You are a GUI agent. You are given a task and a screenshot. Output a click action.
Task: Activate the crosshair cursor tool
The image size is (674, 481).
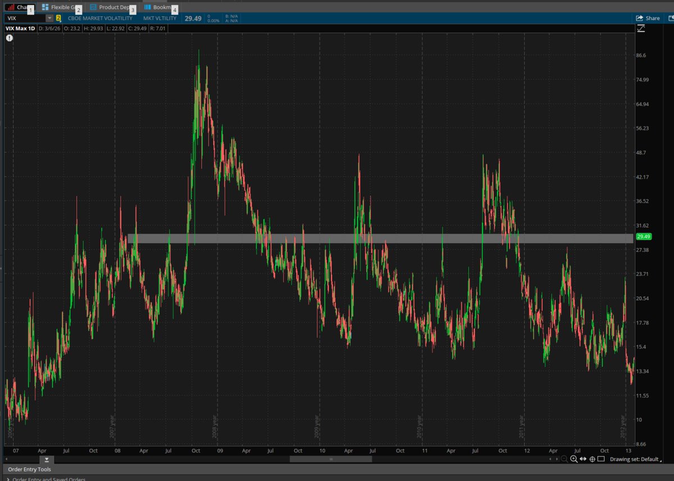click(592, 459)
